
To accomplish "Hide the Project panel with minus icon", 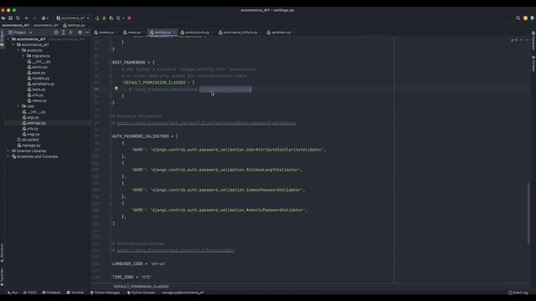I will 87,33.
